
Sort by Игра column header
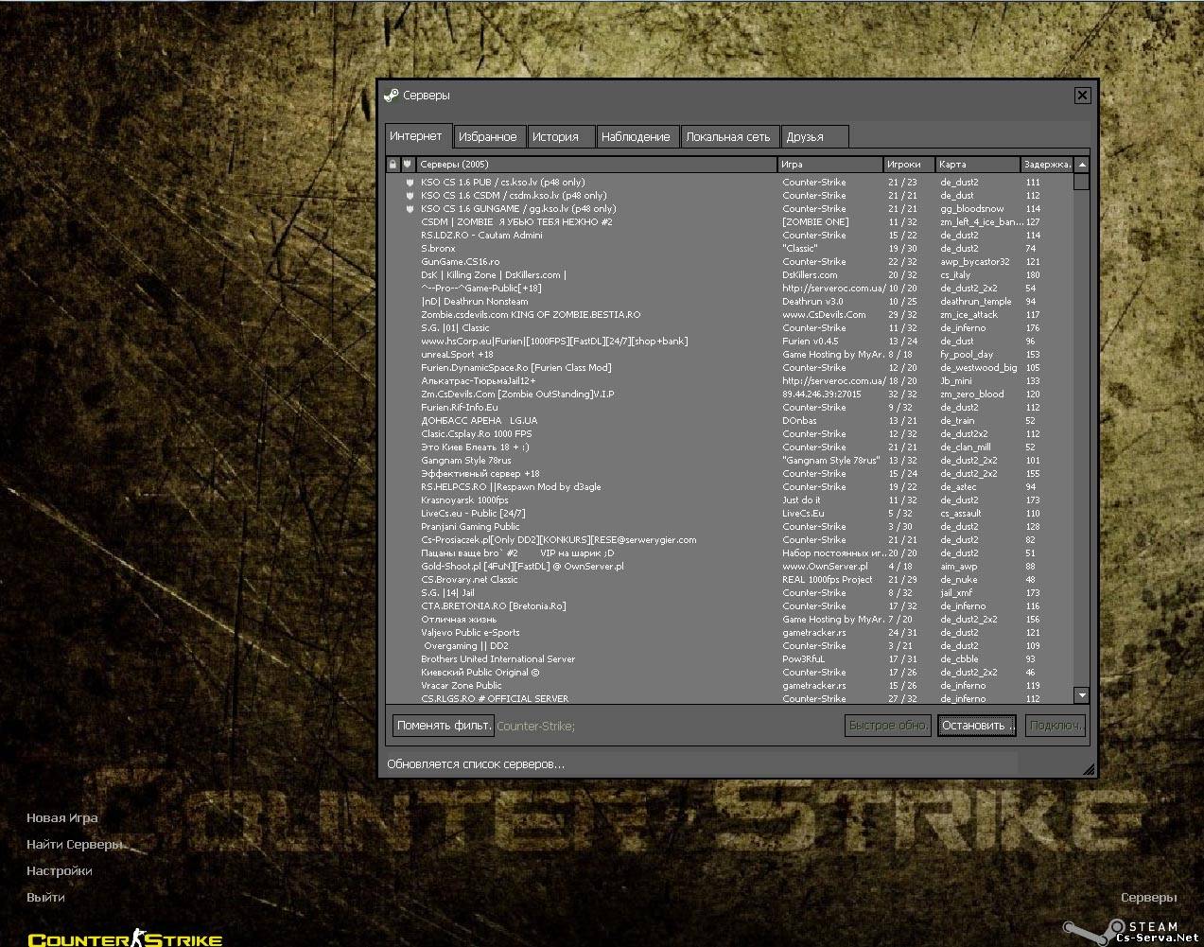[830, 165]
